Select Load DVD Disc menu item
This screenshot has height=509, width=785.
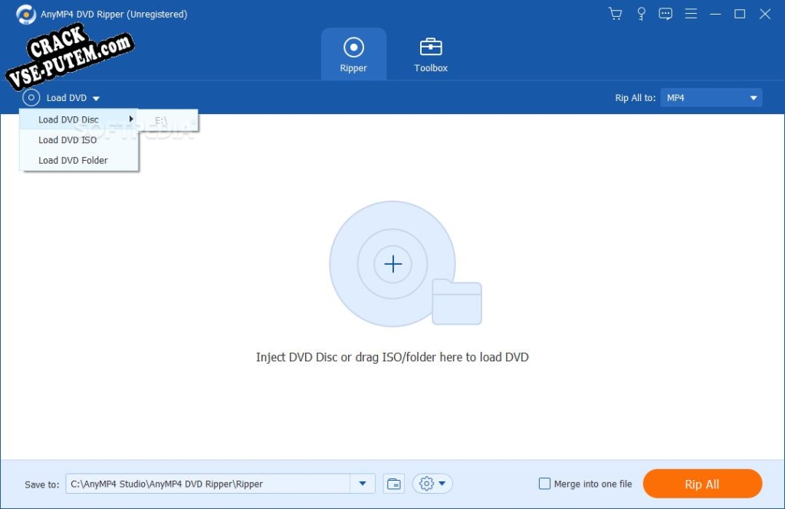click(79, 119)
